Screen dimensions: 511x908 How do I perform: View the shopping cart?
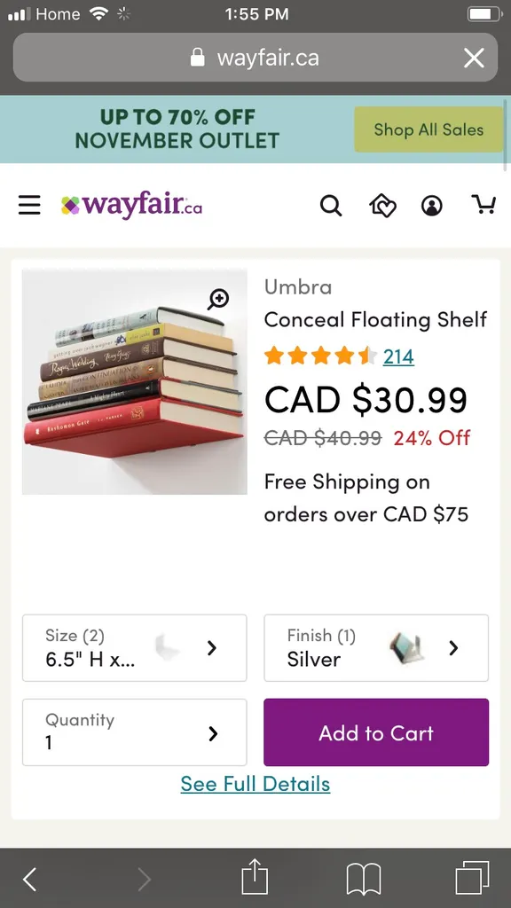484,205
